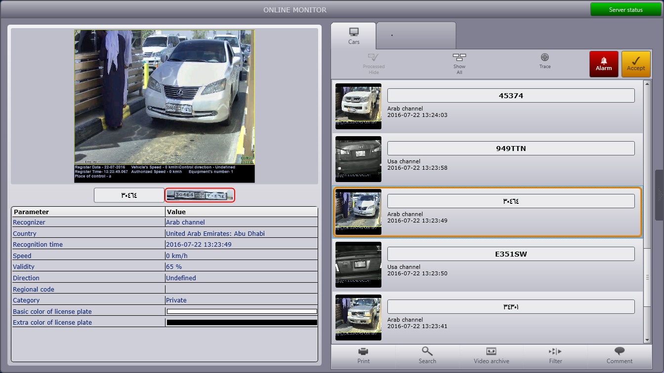The height and width of the screenshot is (373, 664).
Task: Select the 45374 car thumbnail
Action: (358, 106)
